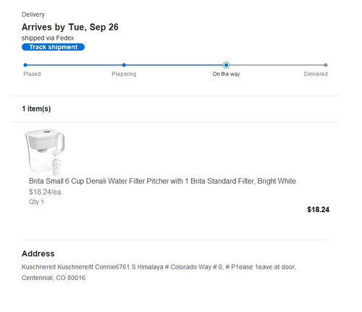Click the Arrives by Tue, Sep 26 heading
The width and height of the screenshot is (362, 312).
tap(70, 27)
